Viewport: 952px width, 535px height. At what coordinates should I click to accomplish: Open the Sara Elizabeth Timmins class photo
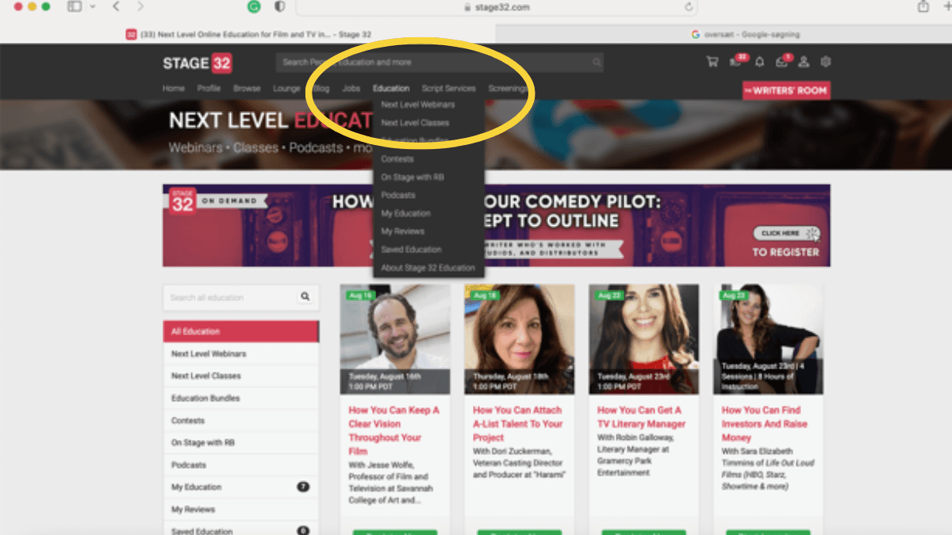768,339
